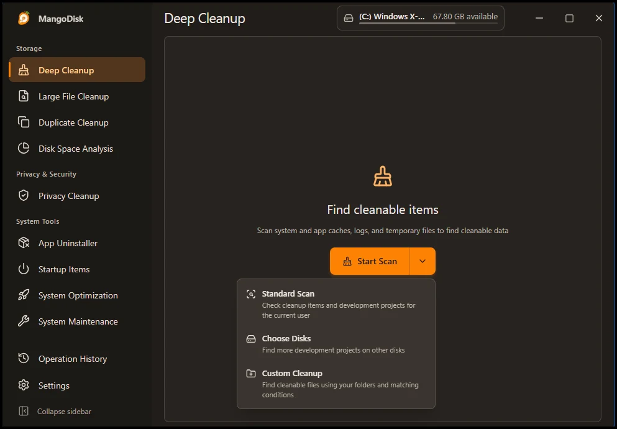Click the MangoDisk app name text
Screen dimensions: 617x429
[61, 19]
